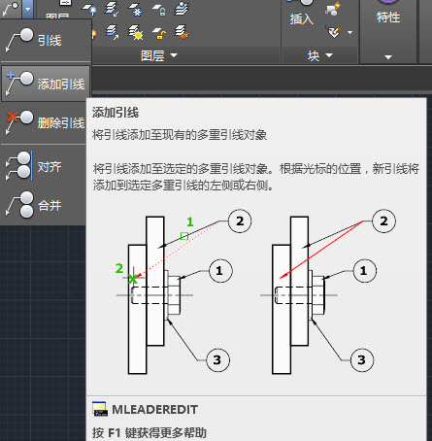Click the layer freeze snowflake icon
The width and height of the screenshot is (432, 441).
(135, 9)
